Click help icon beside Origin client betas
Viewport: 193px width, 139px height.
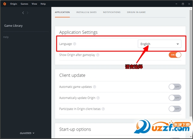pos(103,109)
